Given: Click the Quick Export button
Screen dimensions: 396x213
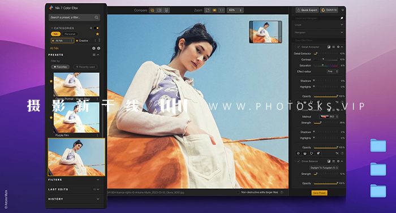Looking at the screenshot, I should 307,10.
